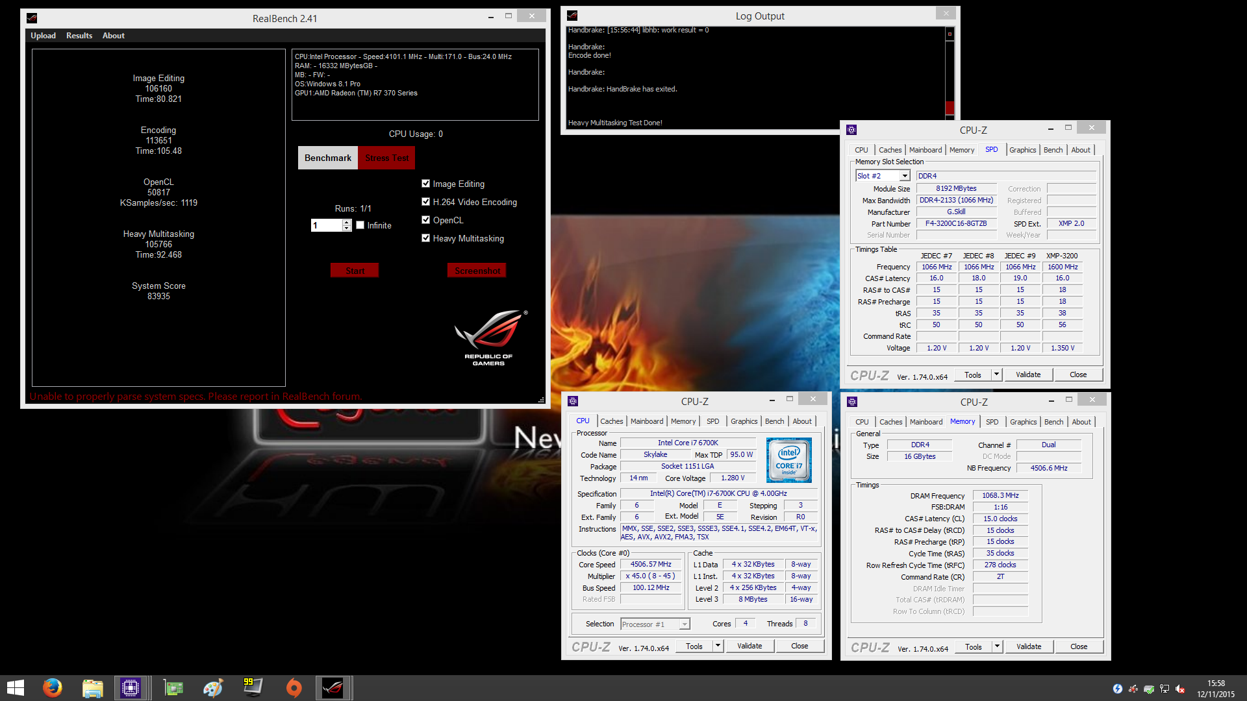Click Validate in SPD CPU-Z window
The height and width of the screenshot is (701, 1247).
point(1028,375)
